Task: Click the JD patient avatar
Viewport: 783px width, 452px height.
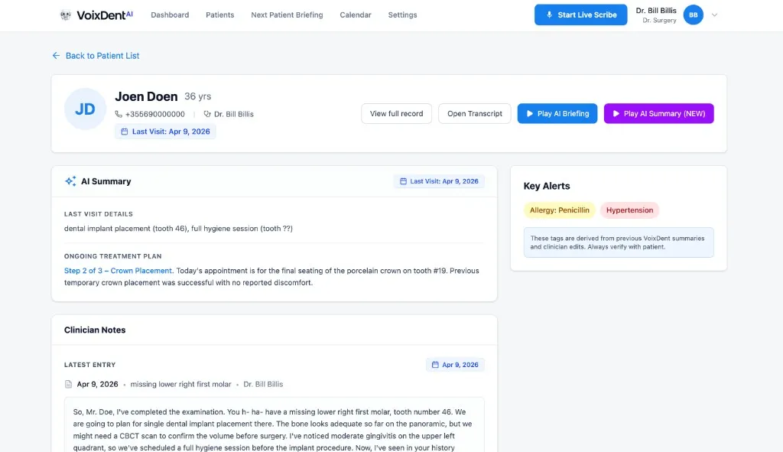Action: [x=85, y=109]
